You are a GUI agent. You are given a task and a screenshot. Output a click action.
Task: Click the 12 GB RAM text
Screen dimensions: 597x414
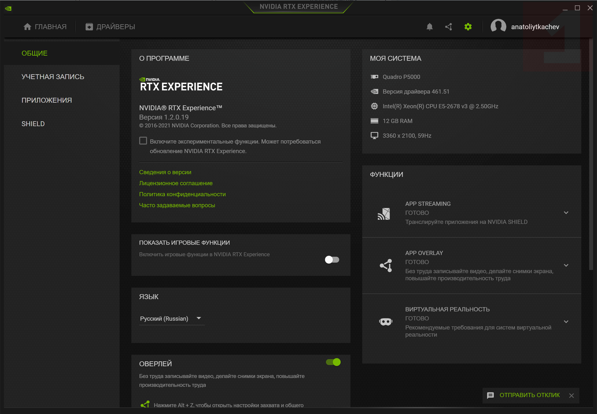[x=398, y=121]
